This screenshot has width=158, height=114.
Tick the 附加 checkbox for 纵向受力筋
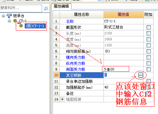click(x=149, y=63)
